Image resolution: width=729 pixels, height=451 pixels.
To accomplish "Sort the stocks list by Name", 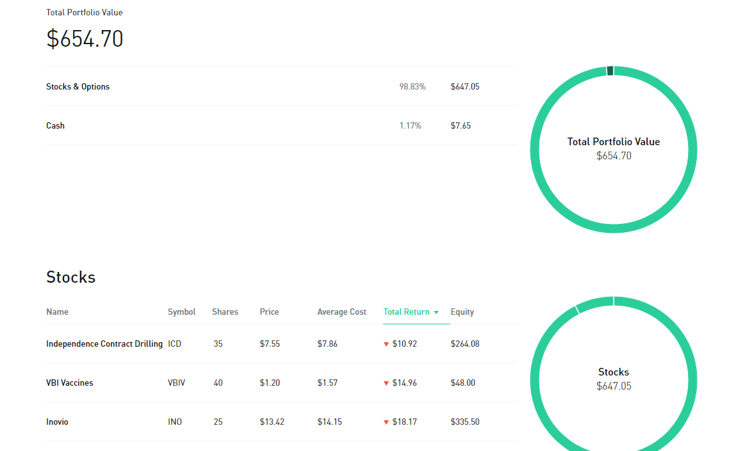I will [x=57, y=312].
